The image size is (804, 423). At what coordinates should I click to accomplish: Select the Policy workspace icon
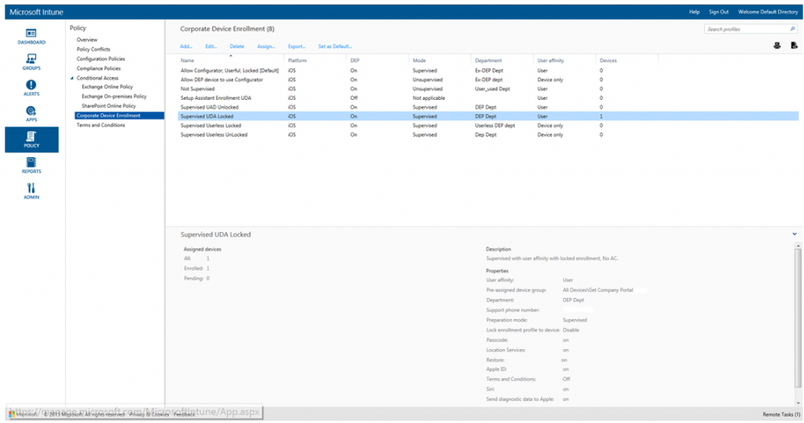click(31, 139)
